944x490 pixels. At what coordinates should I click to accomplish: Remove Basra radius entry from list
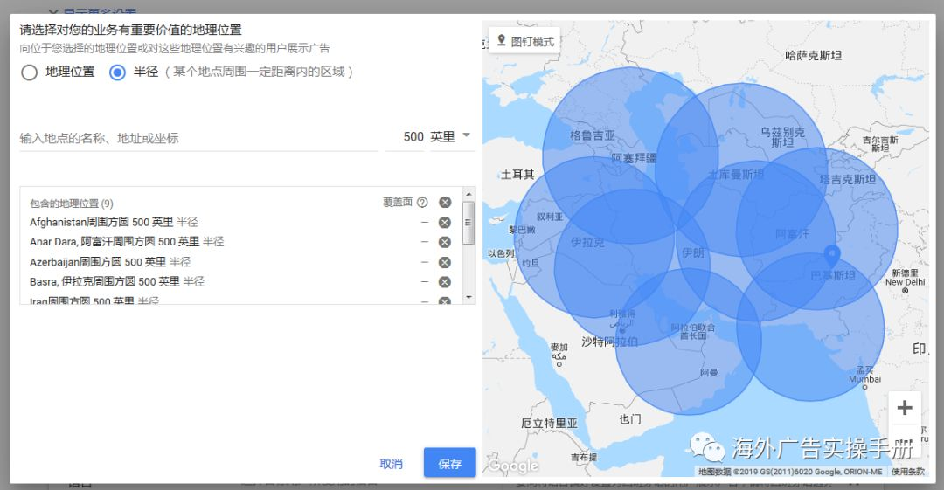click(x=444, y=282)
